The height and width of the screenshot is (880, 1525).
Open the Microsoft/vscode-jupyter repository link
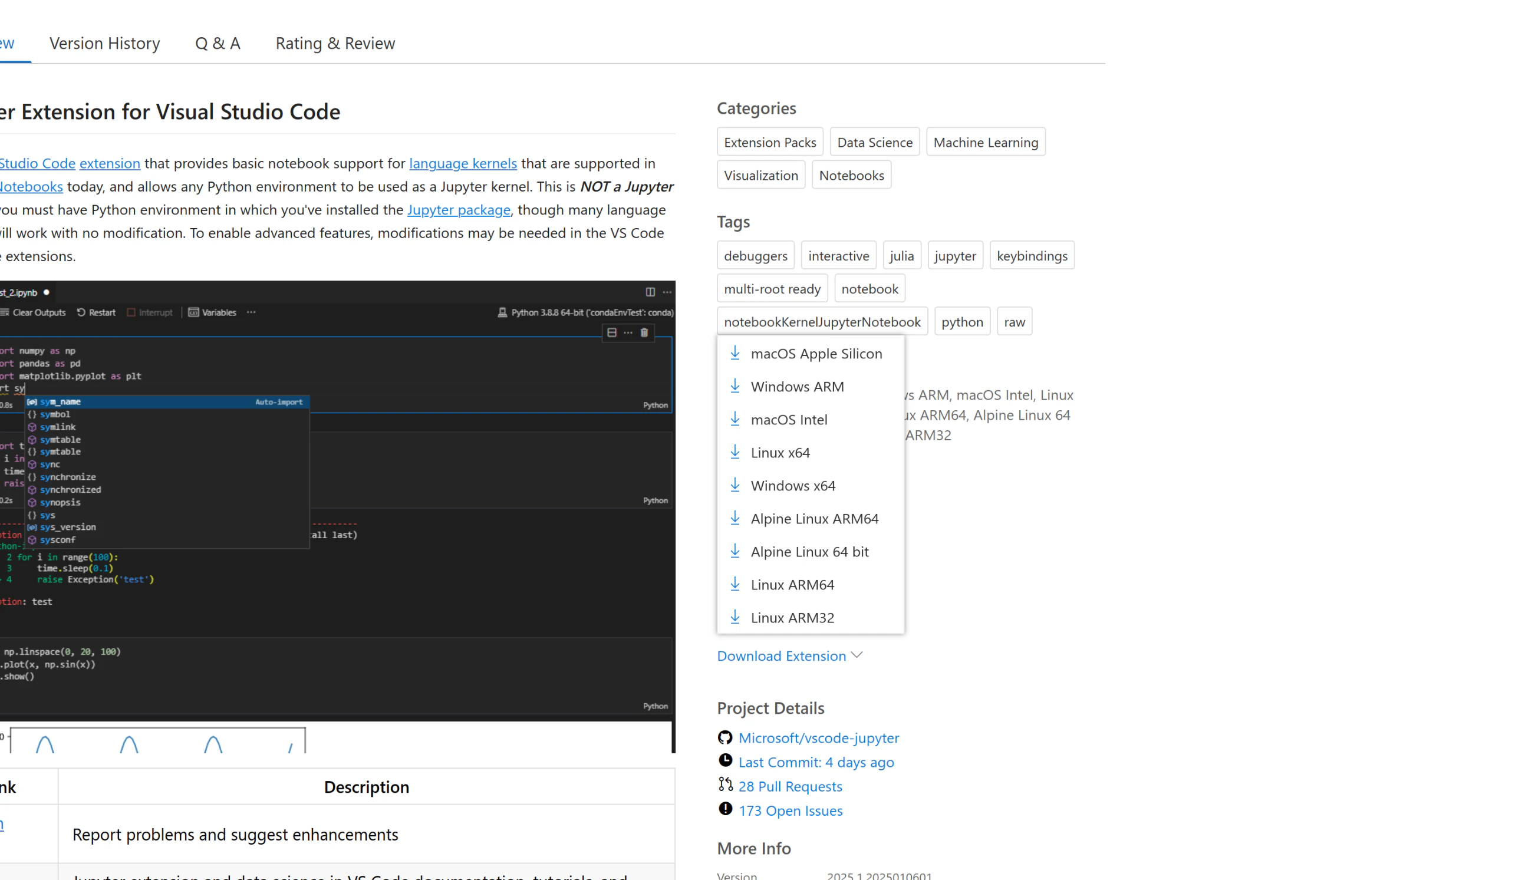[x=818, y=738]
